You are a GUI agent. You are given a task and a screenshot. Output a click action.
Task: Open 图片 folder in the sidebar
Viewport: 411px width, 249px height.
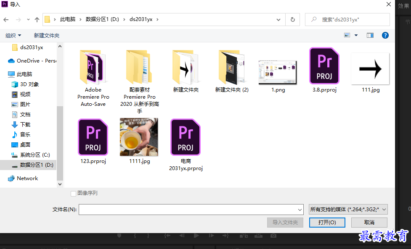pos(21,105)
